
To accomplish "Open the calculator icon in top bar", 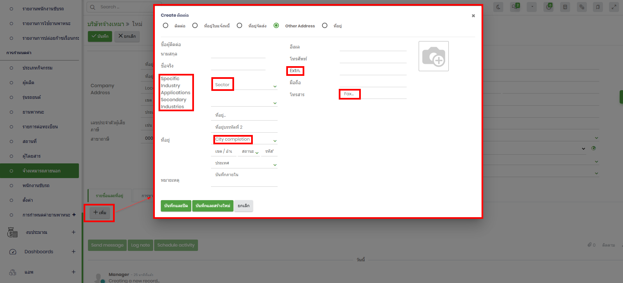I will (565, 7).
